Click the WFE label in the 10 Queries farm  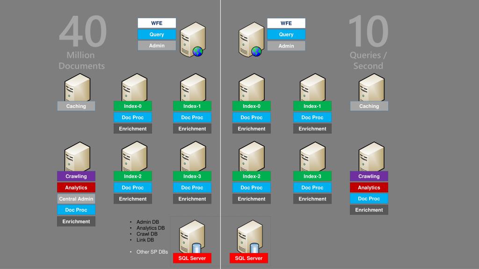coord(286,23)
